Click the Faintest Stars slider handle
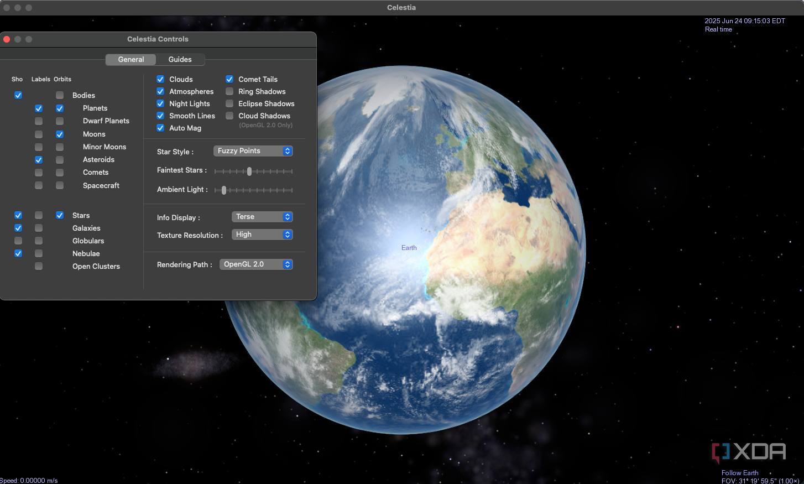The width and height of the screenshot is (804, 484). (x=249, y=171)
